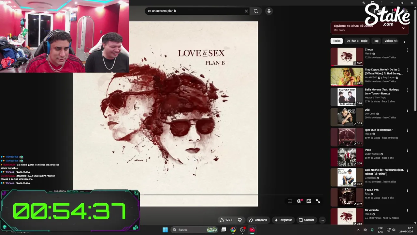Click the ESP LAA language indicator
The height and width of the screenshot is (235, 417).
[x=381, y=230]
